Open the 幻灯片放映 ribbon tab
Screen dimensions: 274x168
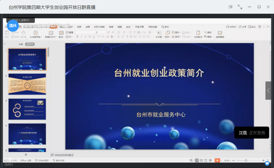tap(99, 27)
